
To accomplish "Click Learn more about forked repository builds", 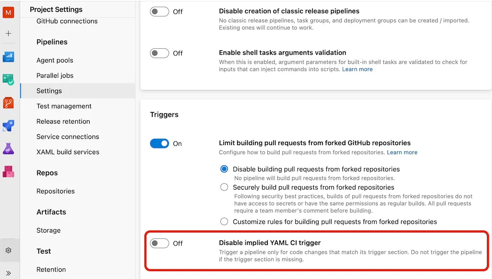I will point(402,152).
